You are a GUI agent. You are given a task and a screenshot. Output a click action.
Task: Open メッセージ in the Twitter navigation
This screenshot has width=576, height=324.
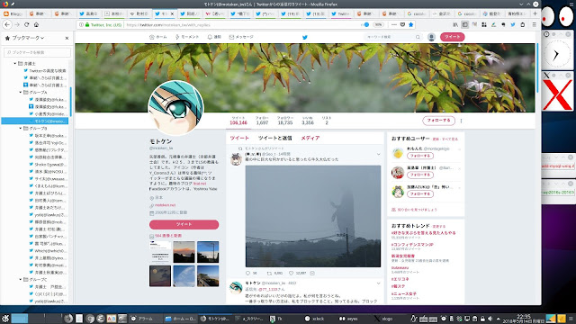click(x=241, y=37)
